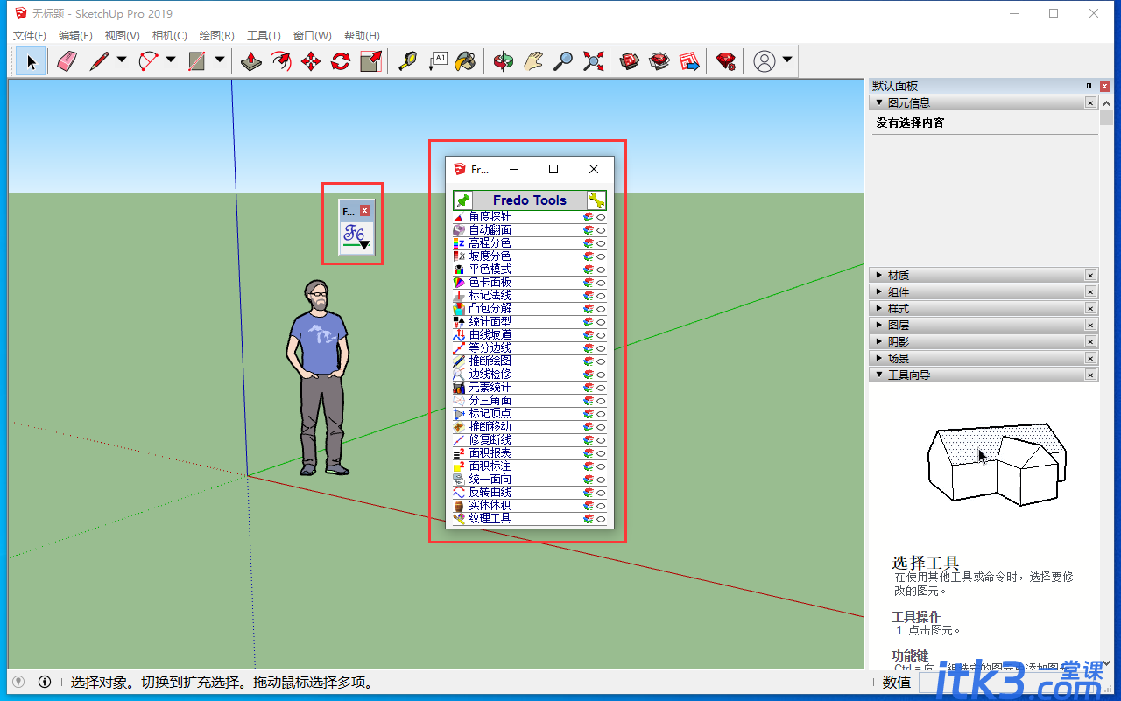This screenshot has width=1121, height=701.
Task: Select the Scale tool
Action: [370, 61]
